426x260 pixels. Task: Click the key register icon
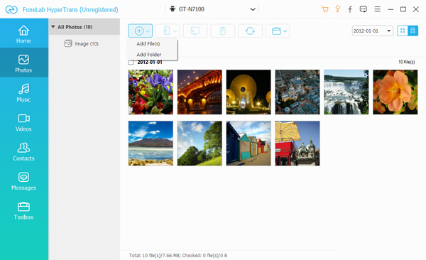point(338,9)
